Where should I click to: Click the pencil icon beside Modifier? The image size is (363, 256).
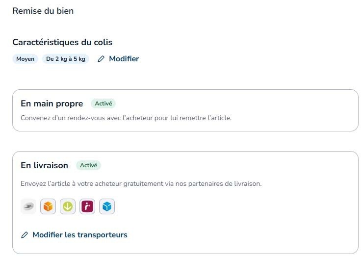click(101, 59)
